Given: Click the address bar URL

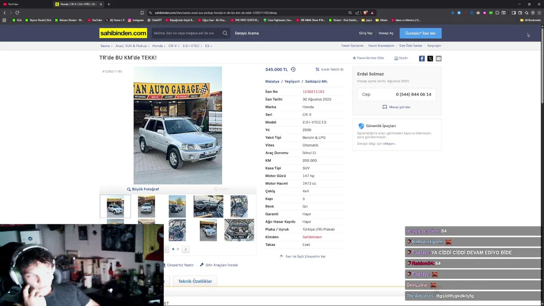Looking at the screenshot, I should point(216,13).
